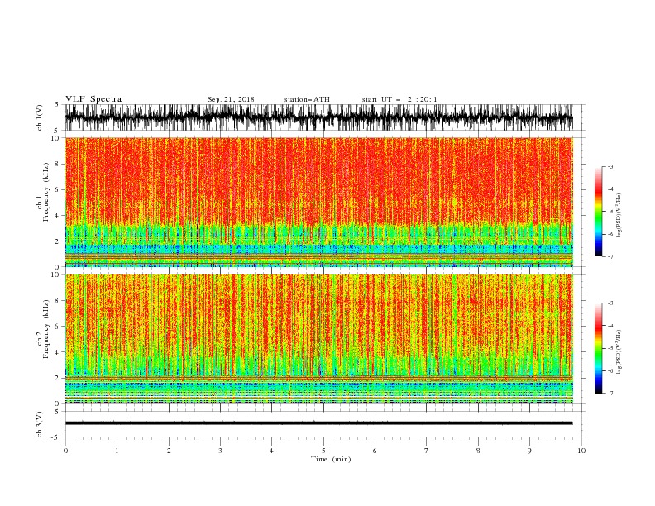This screenshot has height=506, width=655.
Task: Click the ch.1 voltage waveform trace
Action: (x=318, y=117)
